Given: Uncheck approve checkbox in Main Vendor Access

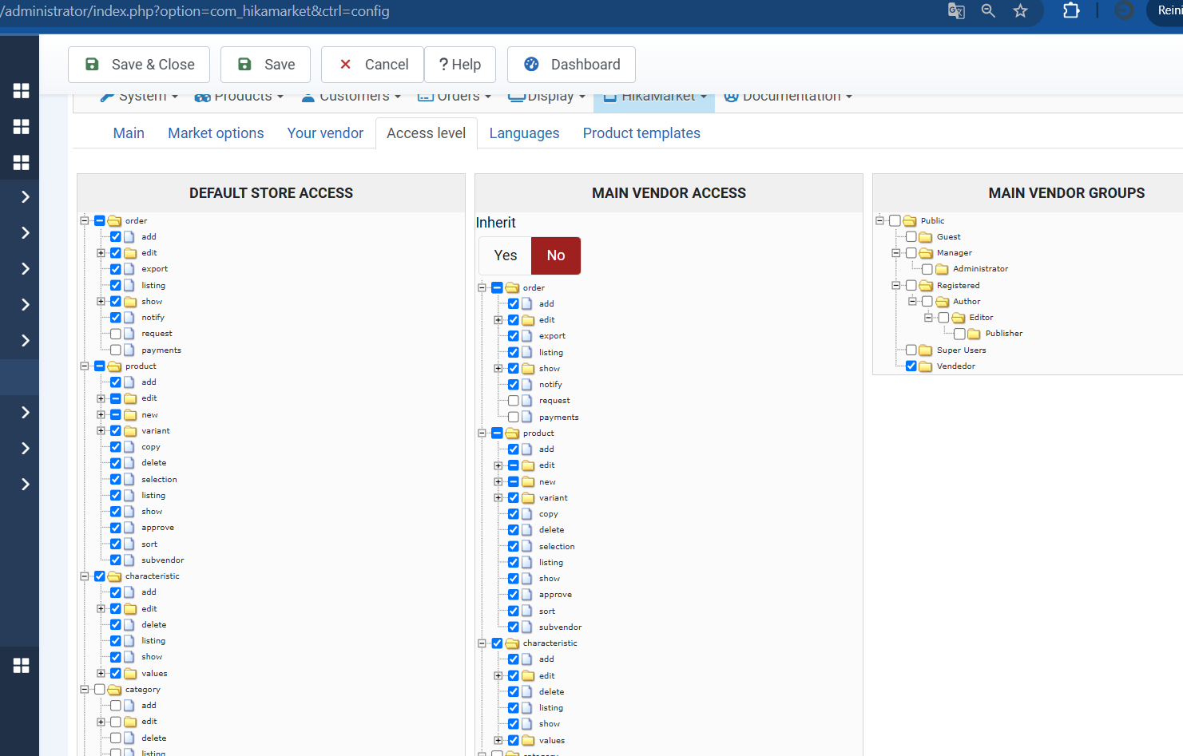Looking at the screenshot, I should point(514,595).
